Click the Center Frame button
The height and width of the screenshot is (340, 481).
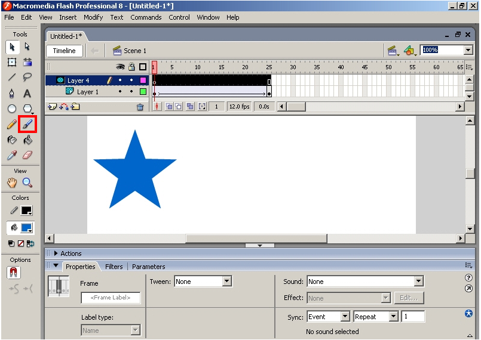(x=157, y=107)
